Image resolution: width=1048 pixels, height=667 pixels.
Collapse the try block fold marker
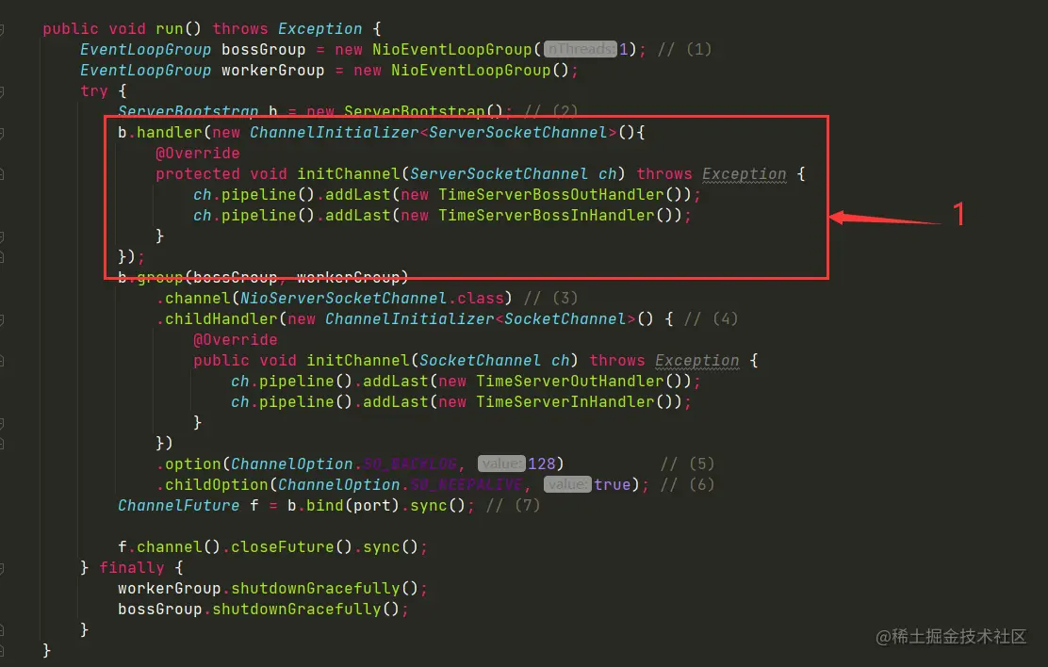2,91
